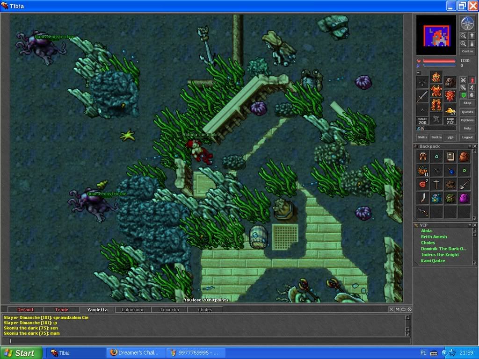
Task: Zoom out the minimap
Action: pos(464,36)
